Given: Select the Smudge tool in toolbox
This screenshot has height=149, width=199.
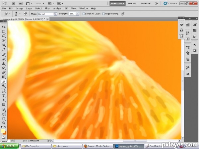Looking at the screenshot, I should [4, 81].
